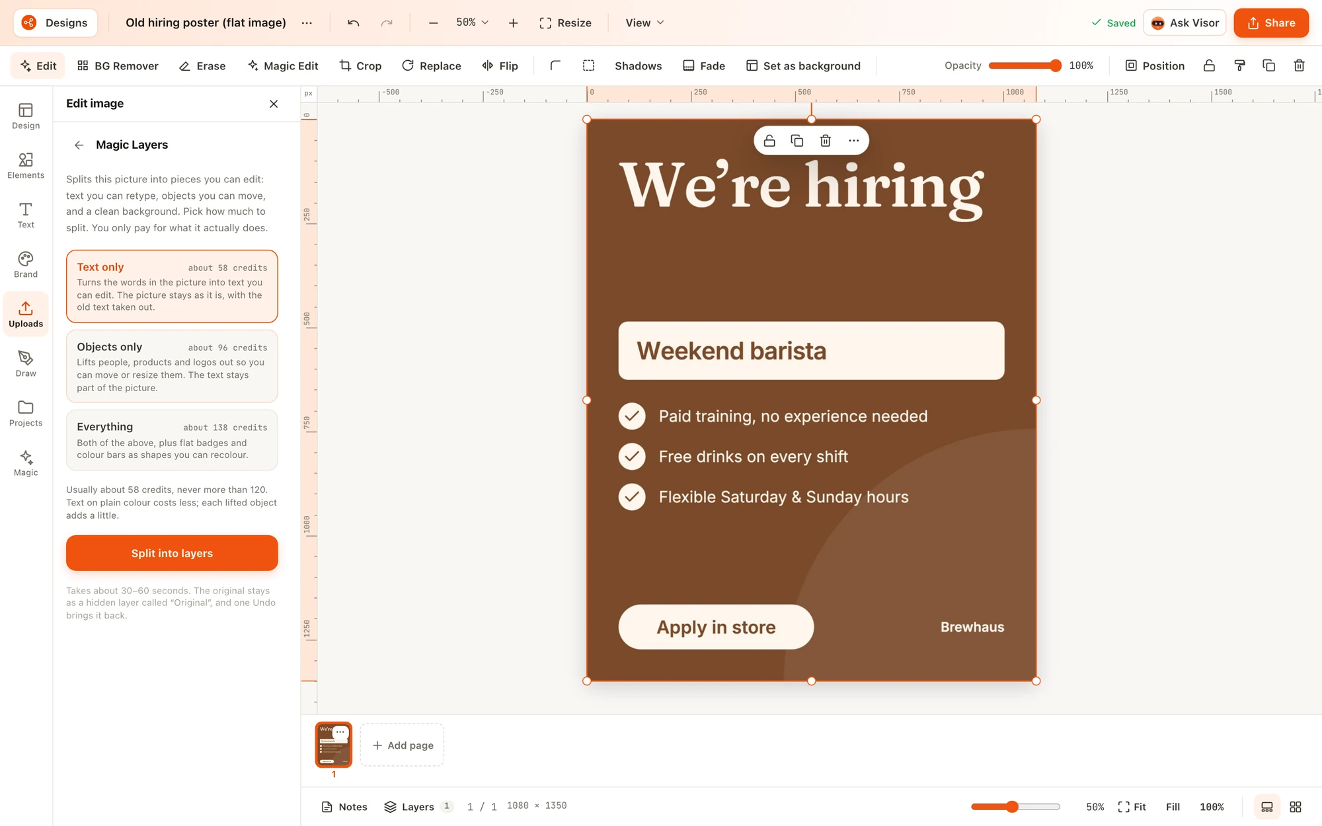Click the Designs home button
The width and height of the screenshot is (1322, 826).
(56, 22)
